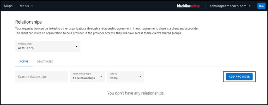
Task: Switch to the DEACTIVATED tab
Action: pos(45,62)
